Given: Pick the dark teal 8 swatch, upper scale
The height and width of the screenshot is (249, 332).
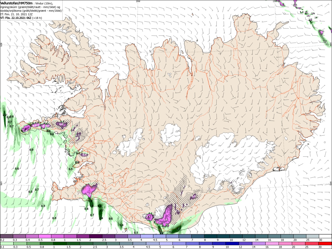Looking at the screenshot, I should click(210, 236).
